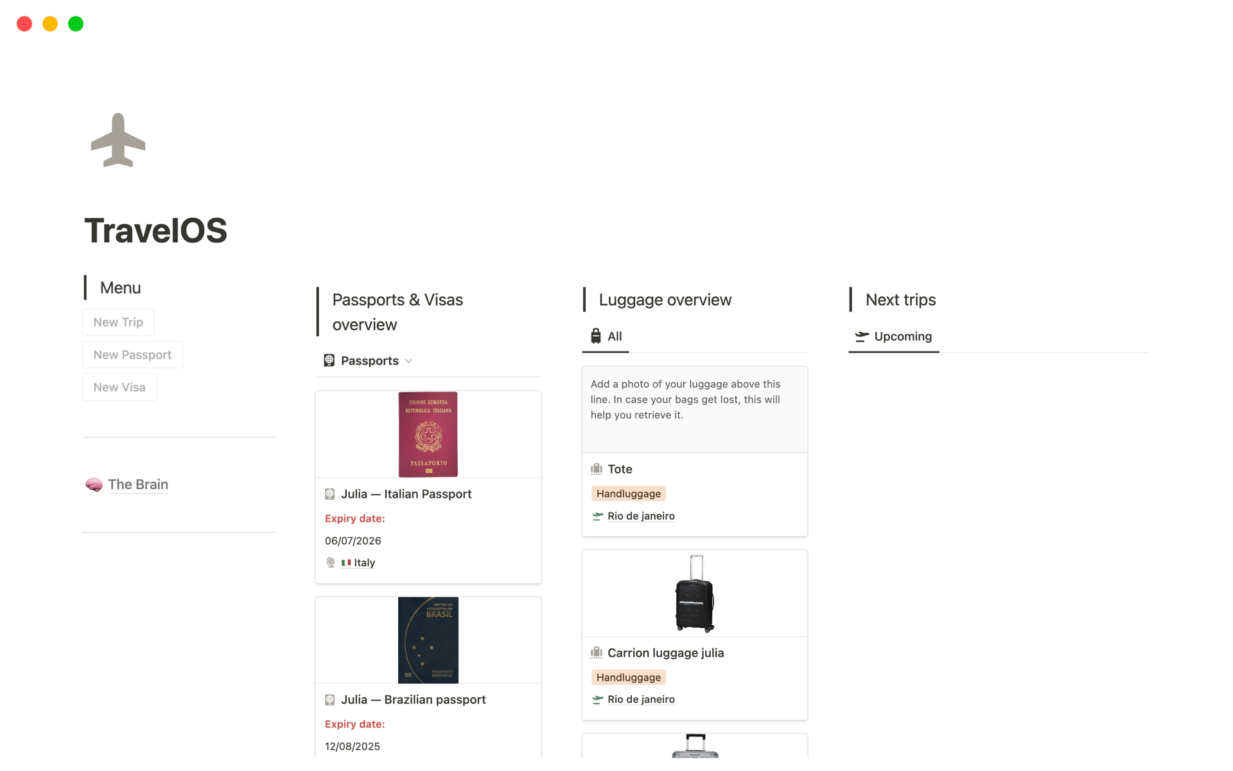Click the airplane page icon above TravelOS
The image size is (1233, 771).
pos(118,140)
